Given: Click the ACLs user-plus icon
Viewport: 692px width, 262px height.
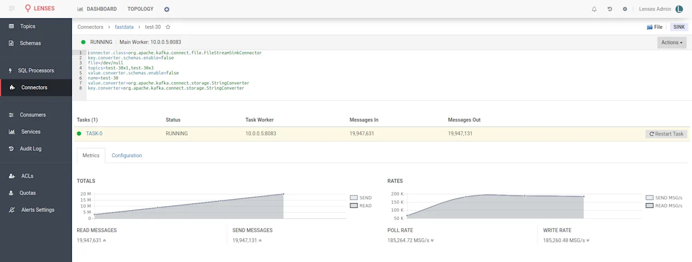Looking at the screenshot, I should tap(12, 176).
